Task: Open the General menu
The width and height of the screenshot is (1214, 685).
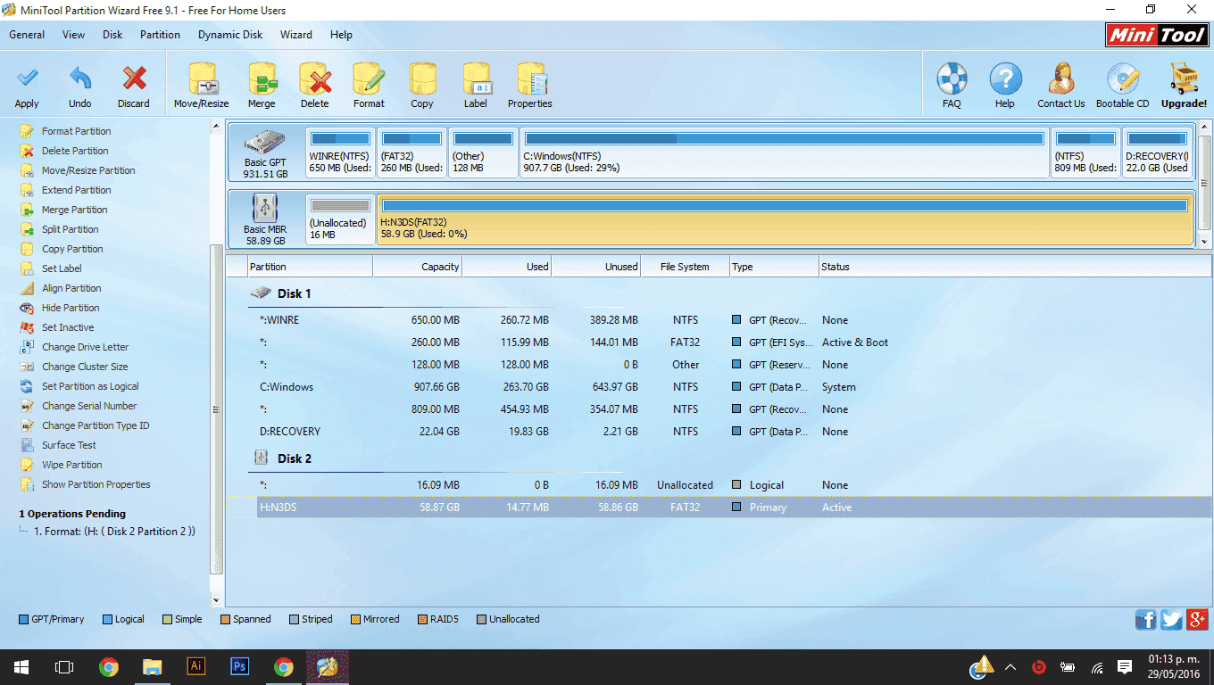Action: click(x=27, y=35)
